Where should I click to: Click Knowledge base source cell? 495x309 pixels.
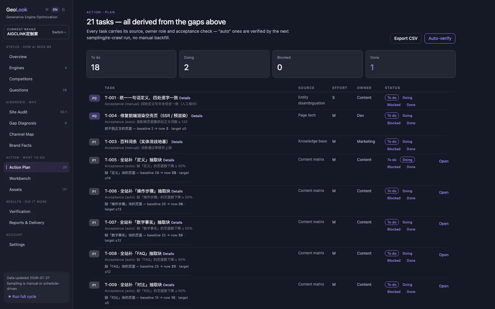coord(312,141)
